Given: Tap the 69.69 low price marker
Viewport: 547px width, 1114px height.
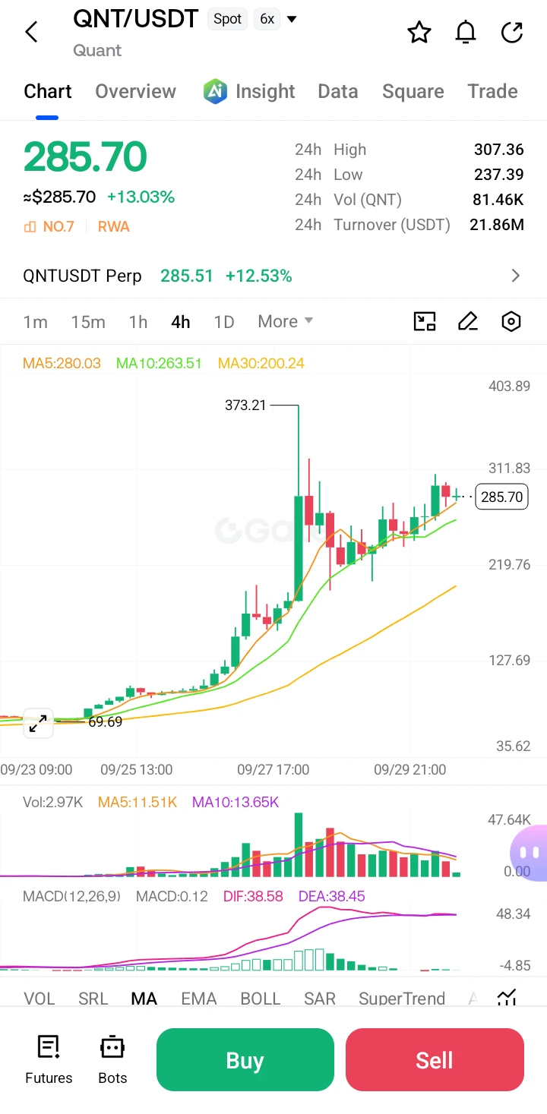Looking at the screenshot, I should tap(105, 722).
